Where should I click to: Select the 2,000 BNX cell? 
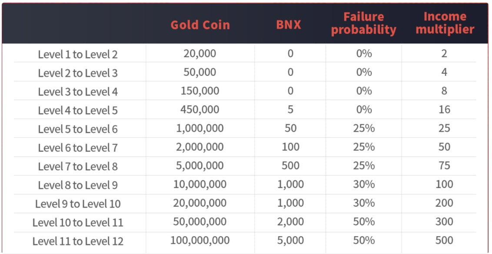(290, 222)
